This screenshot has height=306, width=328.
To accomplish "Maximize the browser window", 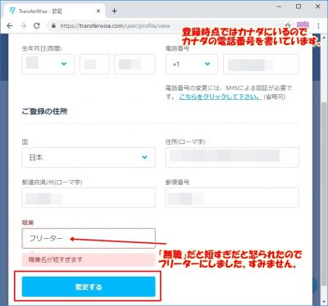I will tap(298, 7).
